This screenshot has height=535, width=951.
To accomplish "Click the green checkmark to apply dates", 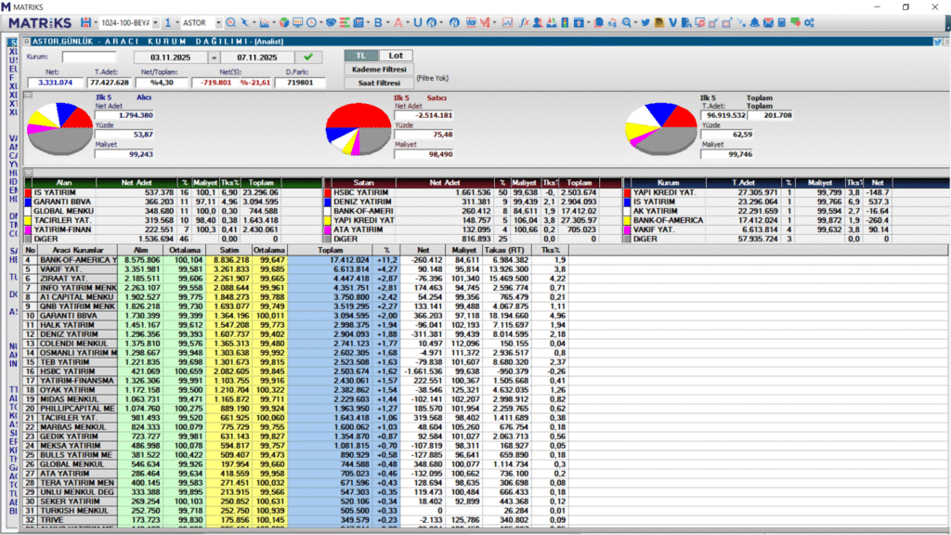I will click(x=307, y=57).
